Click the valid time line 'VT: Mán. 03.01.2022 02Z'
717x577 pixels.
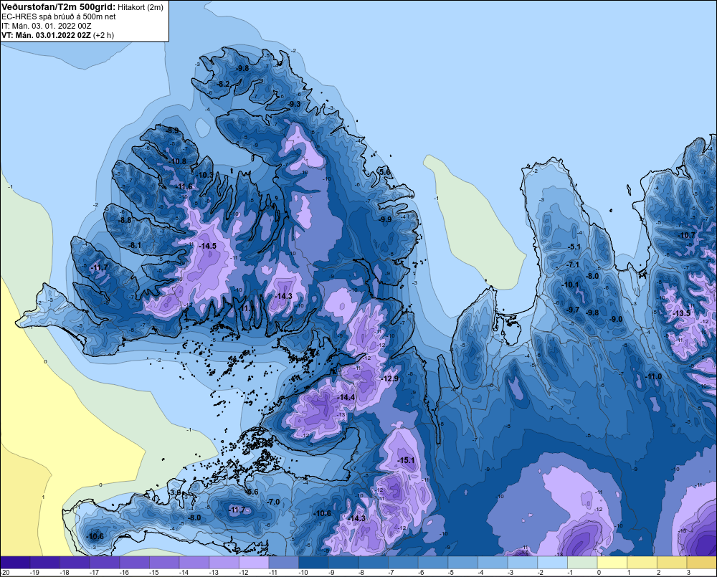coord(46,35)
